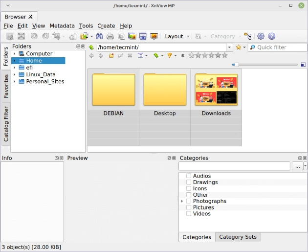
Task: Set rating filter to five stars
Action: coord(224,55)
